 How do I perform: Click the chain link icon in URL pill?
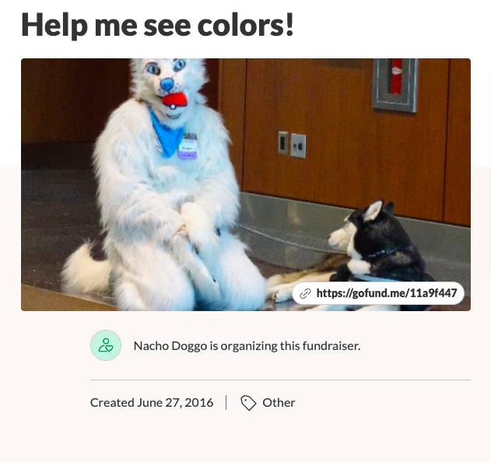click(305, 293)
